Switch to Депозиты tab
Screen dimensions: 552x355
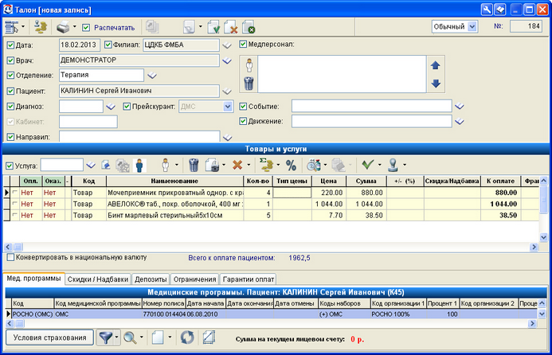(x=151, y=279)
